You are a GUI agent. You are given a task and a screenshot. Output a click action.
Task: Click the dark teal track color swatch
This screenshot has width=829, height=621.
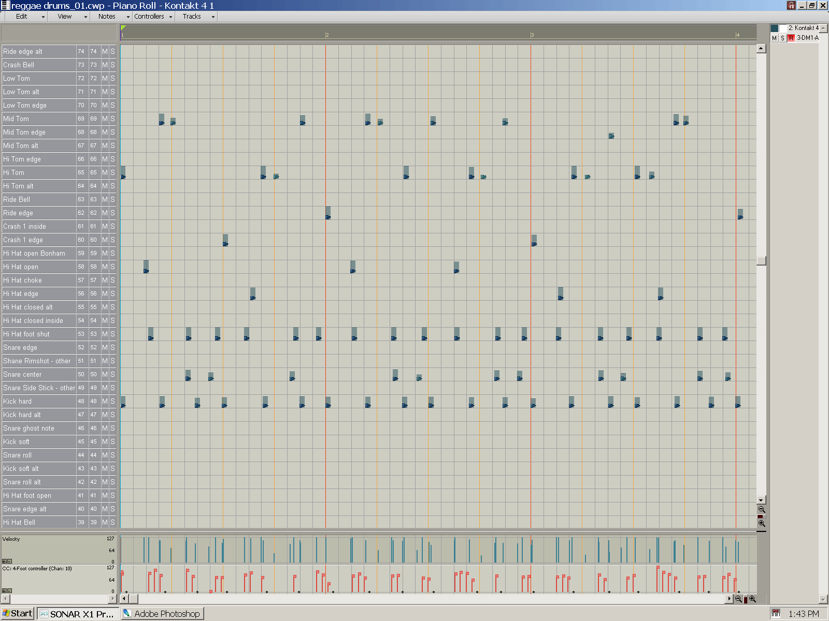tap(774, 28)
